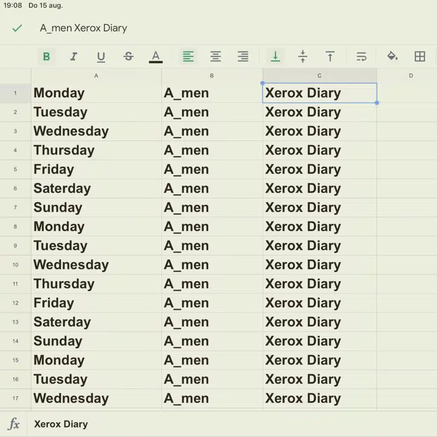Open the cell borders options

click(420, 57)
